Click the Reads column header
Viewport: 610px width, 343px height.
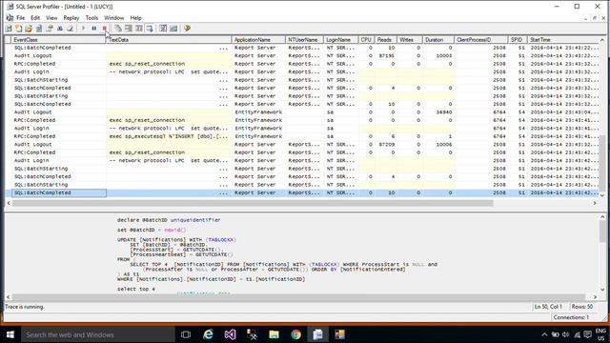(385, 40)
